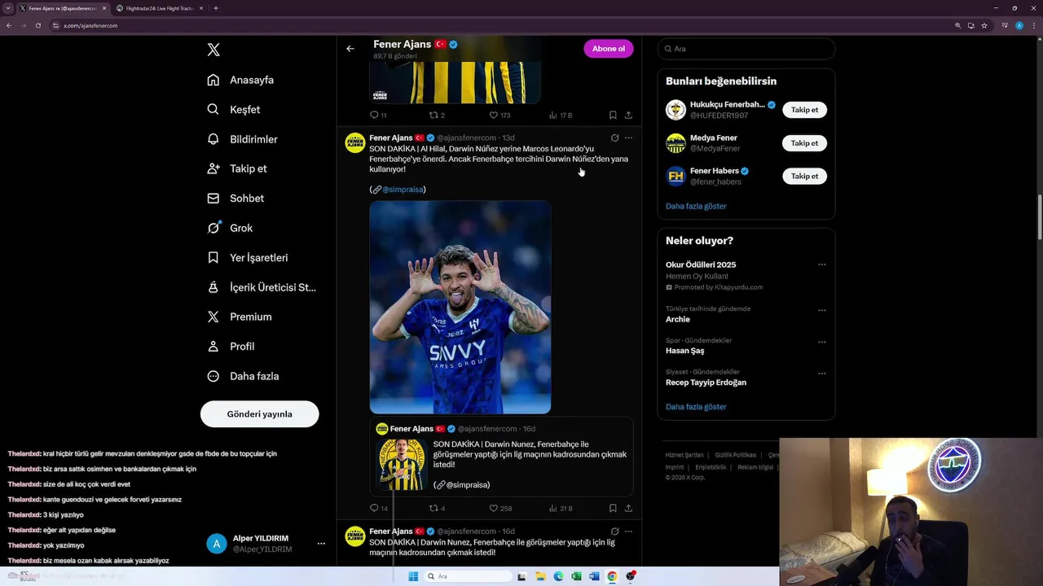Focus the Ara search field on X
The width and height of the screenshot is (1043, 586).
(746, 49)
